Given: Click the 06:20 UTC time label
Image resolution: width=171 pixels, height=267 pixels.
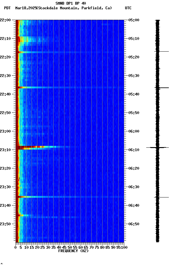Looking at the screenshot, I should [x=134, y=168].
